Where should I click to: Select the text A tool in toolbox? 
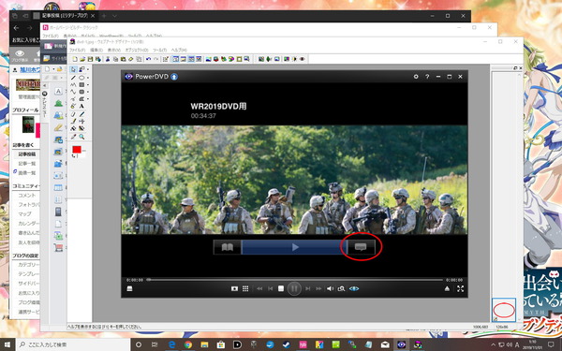click(81, 107)
